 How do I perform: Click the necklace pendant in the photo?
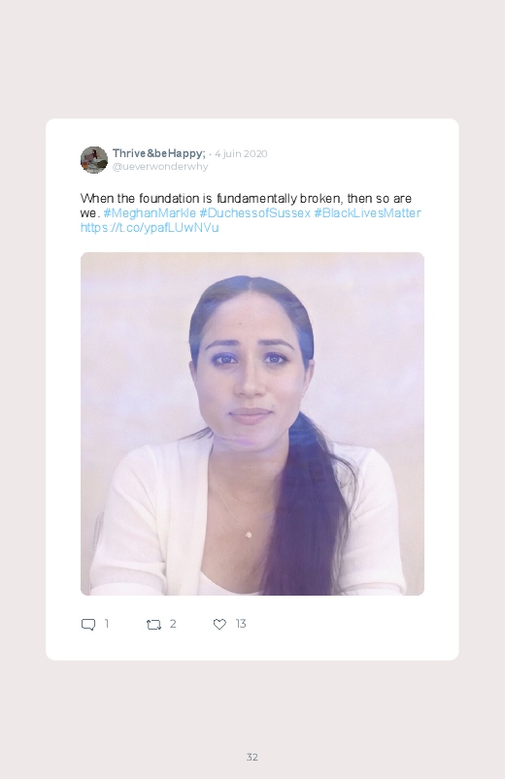[x=249, y=535]
